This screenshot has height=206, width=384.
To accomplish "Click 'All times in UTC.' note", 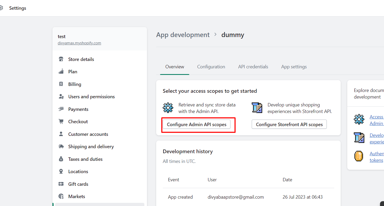I will click(x=179, y=161).
